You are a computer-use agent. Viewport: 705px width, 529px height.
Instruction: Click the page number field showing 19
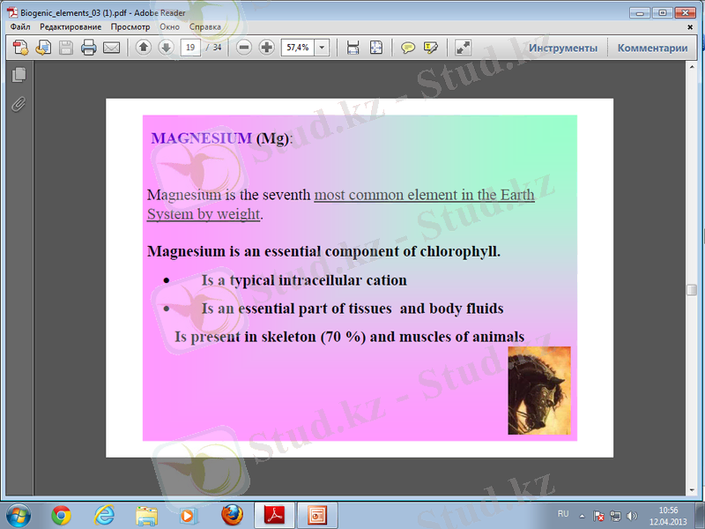(189, 48)
